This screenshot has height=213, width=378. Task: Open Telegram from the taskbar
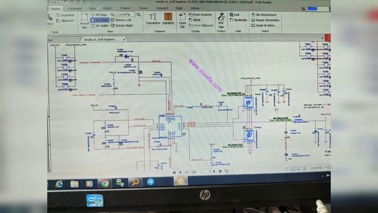[151, 182]
